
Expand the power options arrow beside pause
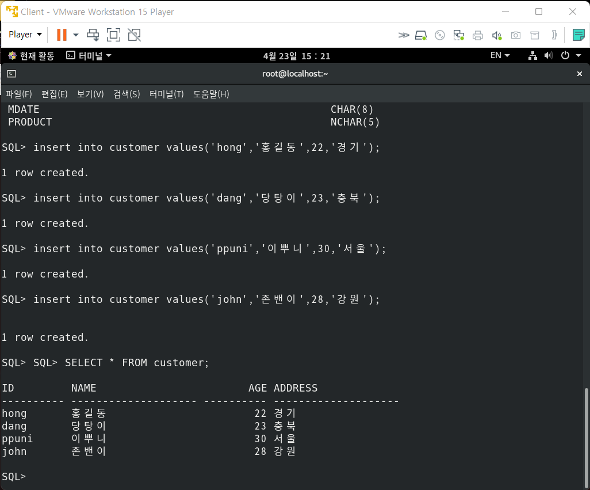[x=76, y=35]
